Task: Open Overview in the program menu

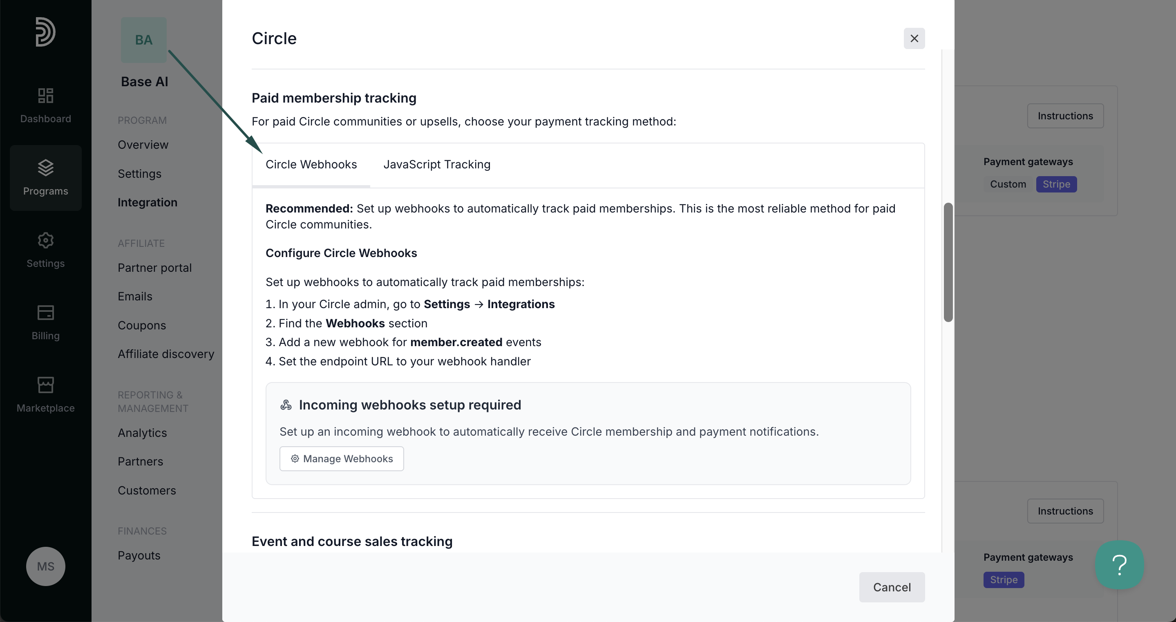Action: (143, 145)
